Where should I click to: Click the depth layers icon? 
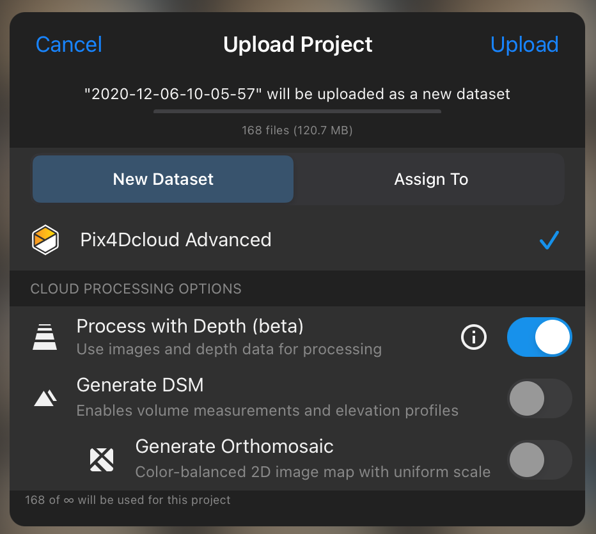(45, 337)
